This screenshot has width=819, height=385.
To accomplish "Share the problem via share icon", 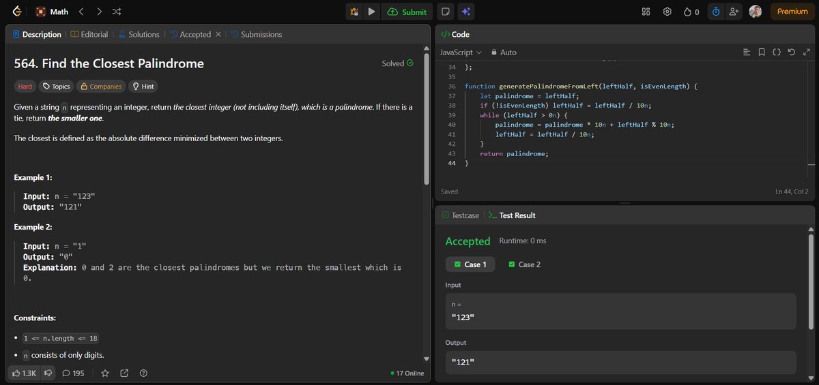I will point(124,373).
